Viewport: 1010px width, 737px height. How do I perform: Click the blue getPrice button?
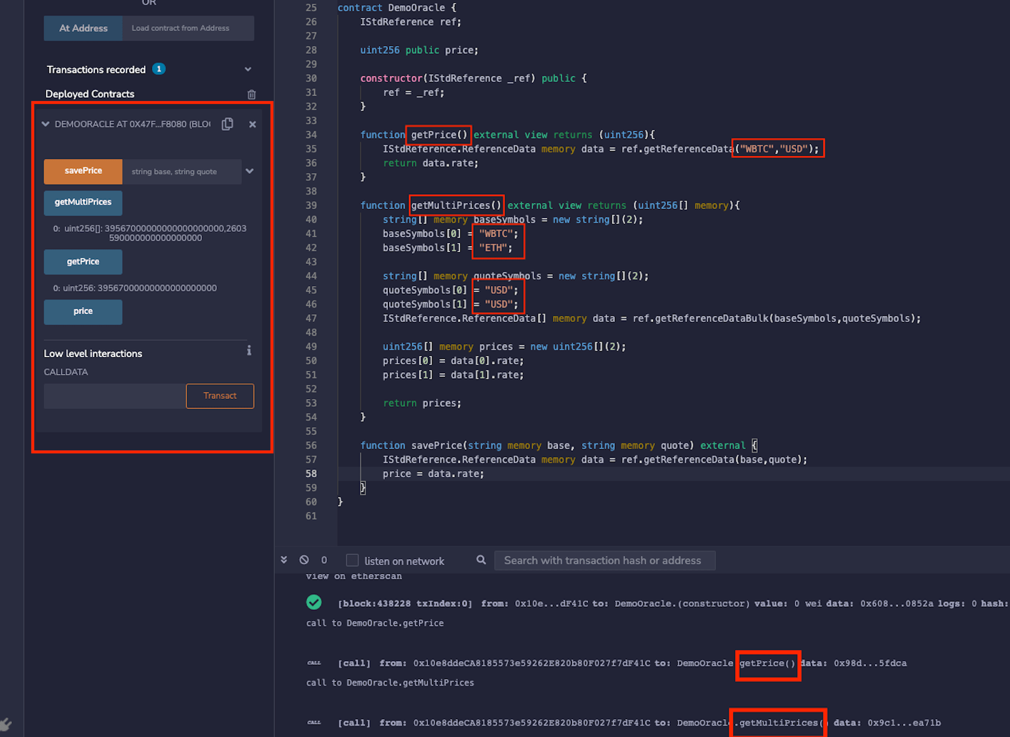pos(83,262)
